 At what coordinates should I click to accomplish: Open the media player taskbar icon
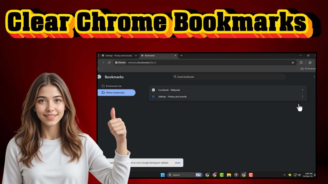(236, 175)
